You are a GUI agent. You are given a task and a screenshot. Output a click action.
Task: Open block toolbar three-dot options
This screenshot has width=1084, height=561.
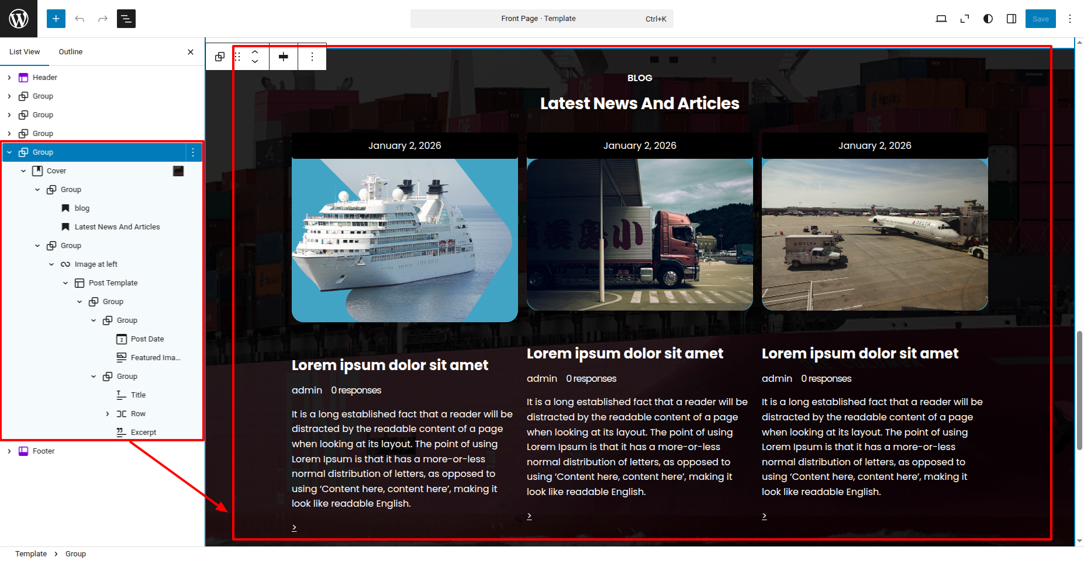(312, 57)
